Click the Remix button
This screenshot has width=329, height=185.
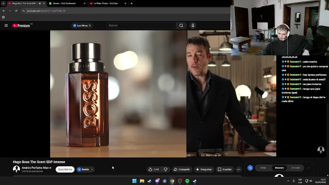tap(83, 169)
